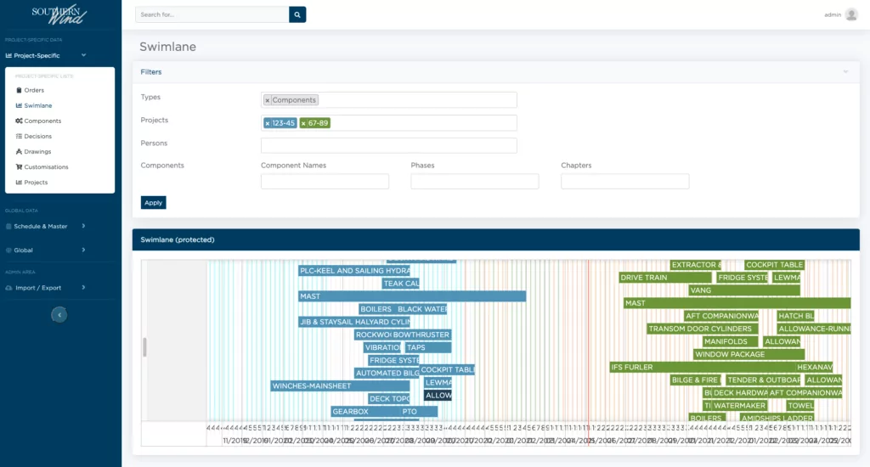
Task: Click the Decisions list icon
Action: pyautogui.click(x=19, y=136)
